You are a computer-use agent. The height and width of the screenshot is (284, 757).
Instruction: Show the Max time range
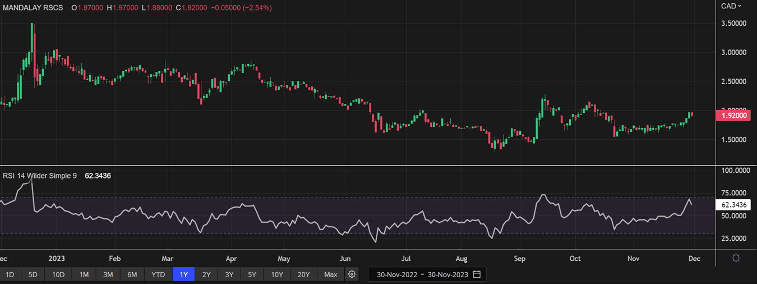[330, 274]
